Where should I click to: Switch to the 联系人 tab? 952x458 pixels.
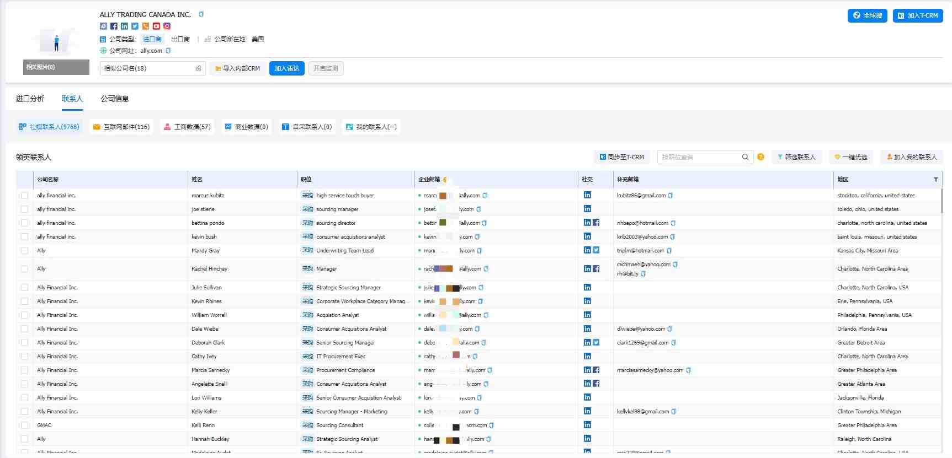(x=72, y=99)
